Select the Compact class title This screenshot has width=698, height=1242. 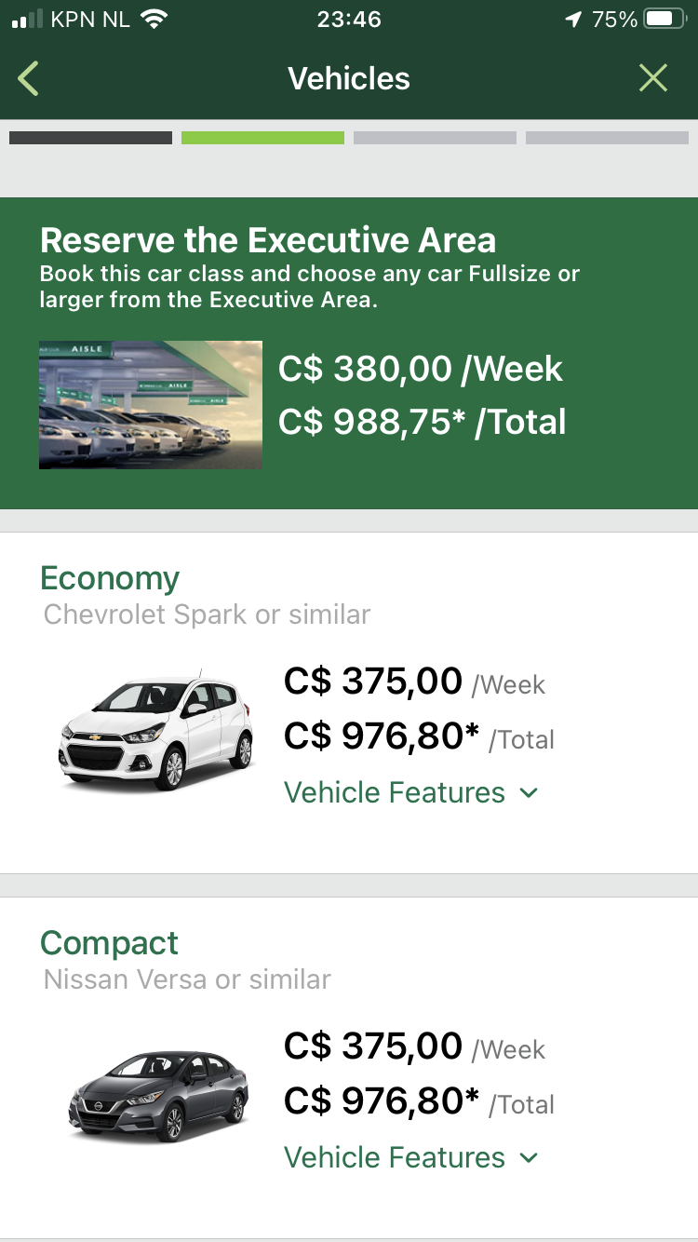pyautogui.click(x=109, y=943)
